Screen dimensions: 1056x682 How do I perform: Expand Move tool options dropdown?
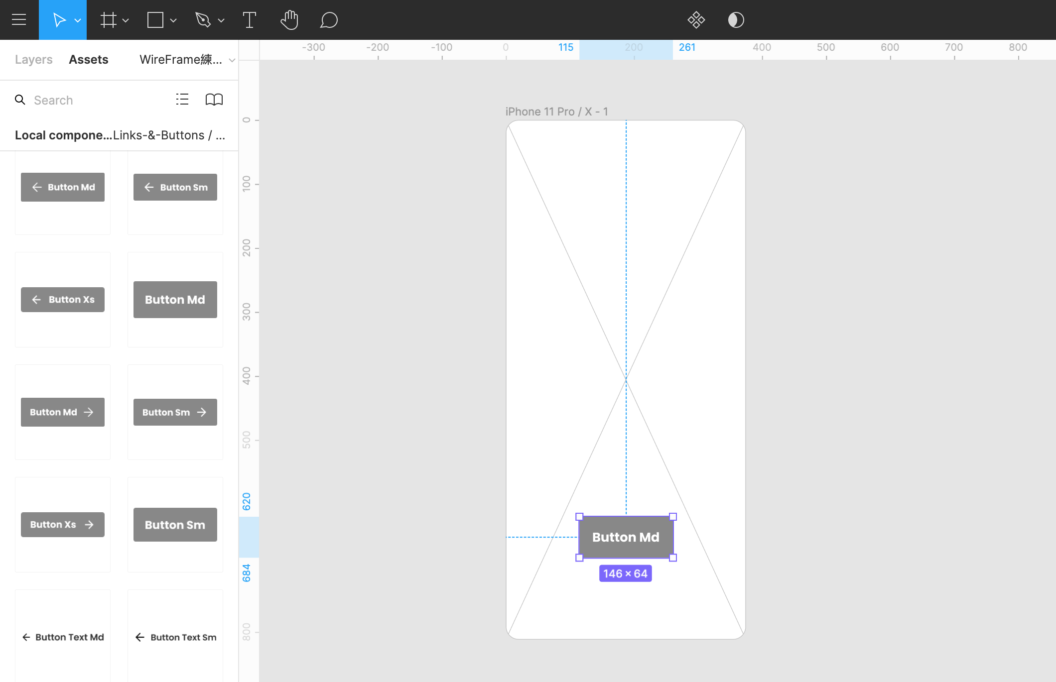coord(78,20)
